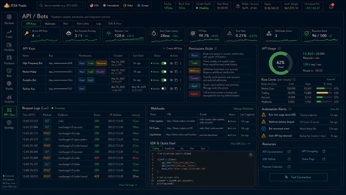This screenshot has width=346, height=195.
Task: Select the Java SDK tab
Action: click(x=203, y=148)
